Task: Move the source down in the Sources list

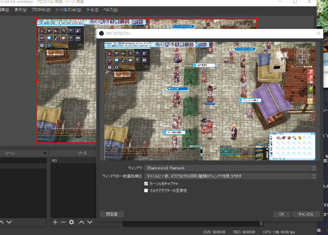Action: coord(90,222)
